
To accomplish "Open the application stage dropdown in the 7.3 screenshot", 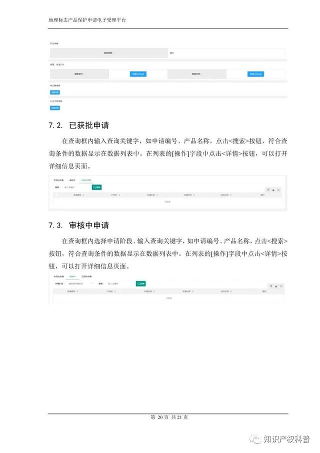I will 80,283.
